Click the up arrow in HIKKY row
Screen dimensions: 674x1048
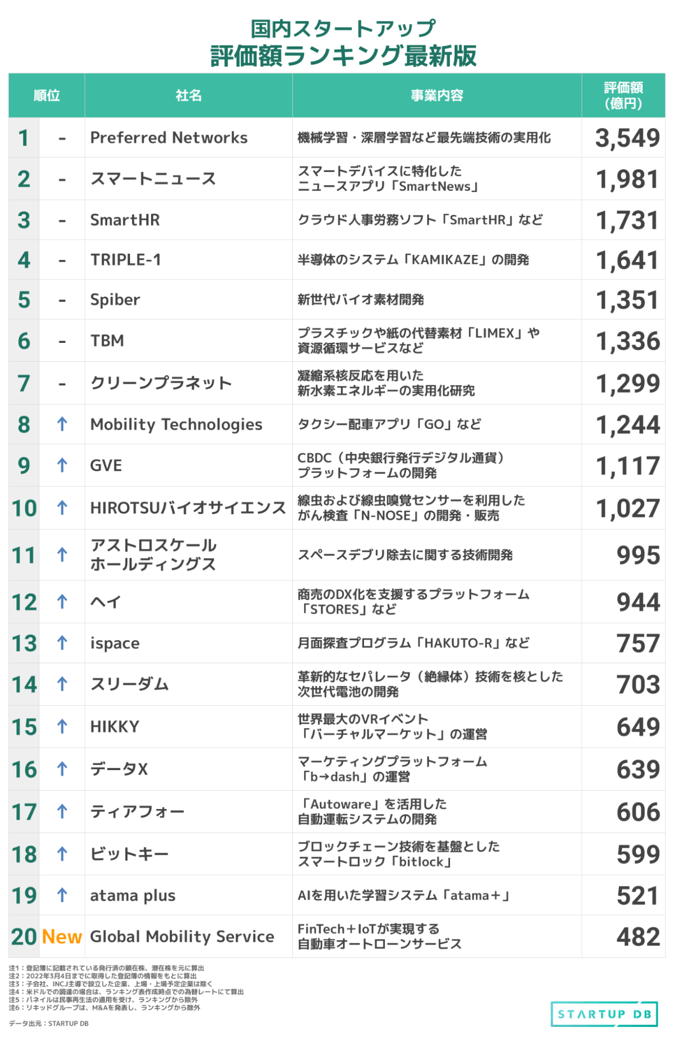62,727
